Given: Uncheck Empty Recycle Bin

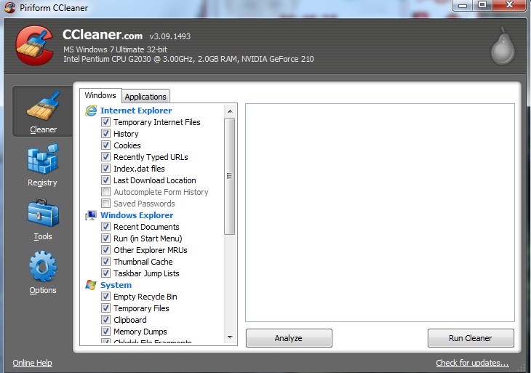Looking at the screenshot, I should [x=106, y=297].
